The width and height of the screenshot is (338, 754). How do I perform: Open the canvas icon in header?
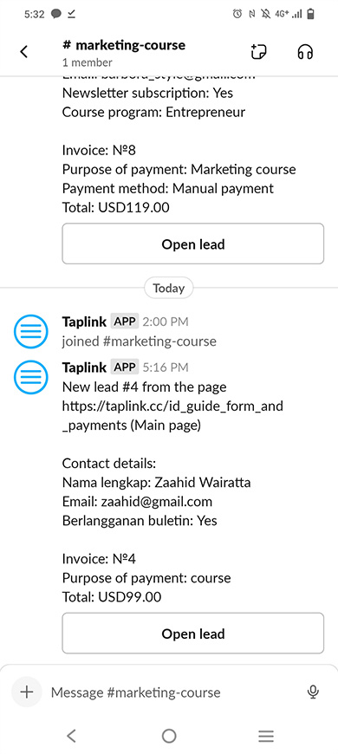(259, 51)
